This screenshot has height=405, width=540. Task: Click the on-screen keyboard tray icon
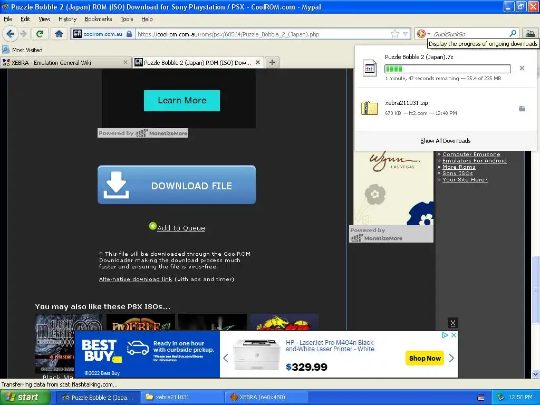click(481, 398)
